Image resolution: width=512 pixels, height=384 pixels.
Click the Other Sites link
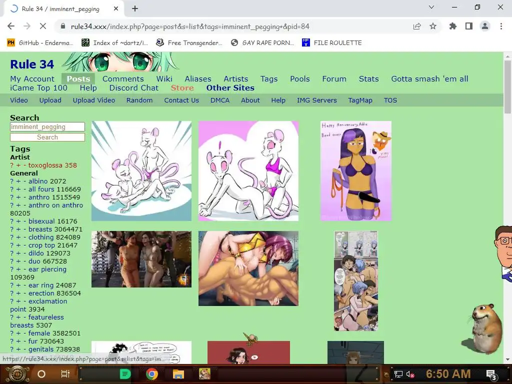click(x=230, y=88)
